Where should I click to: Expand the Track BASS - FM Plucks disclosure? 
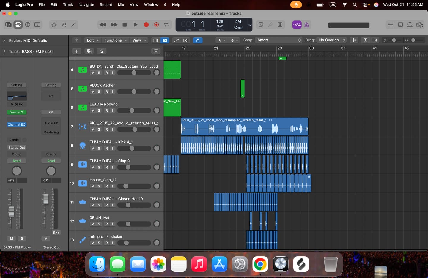4,51
